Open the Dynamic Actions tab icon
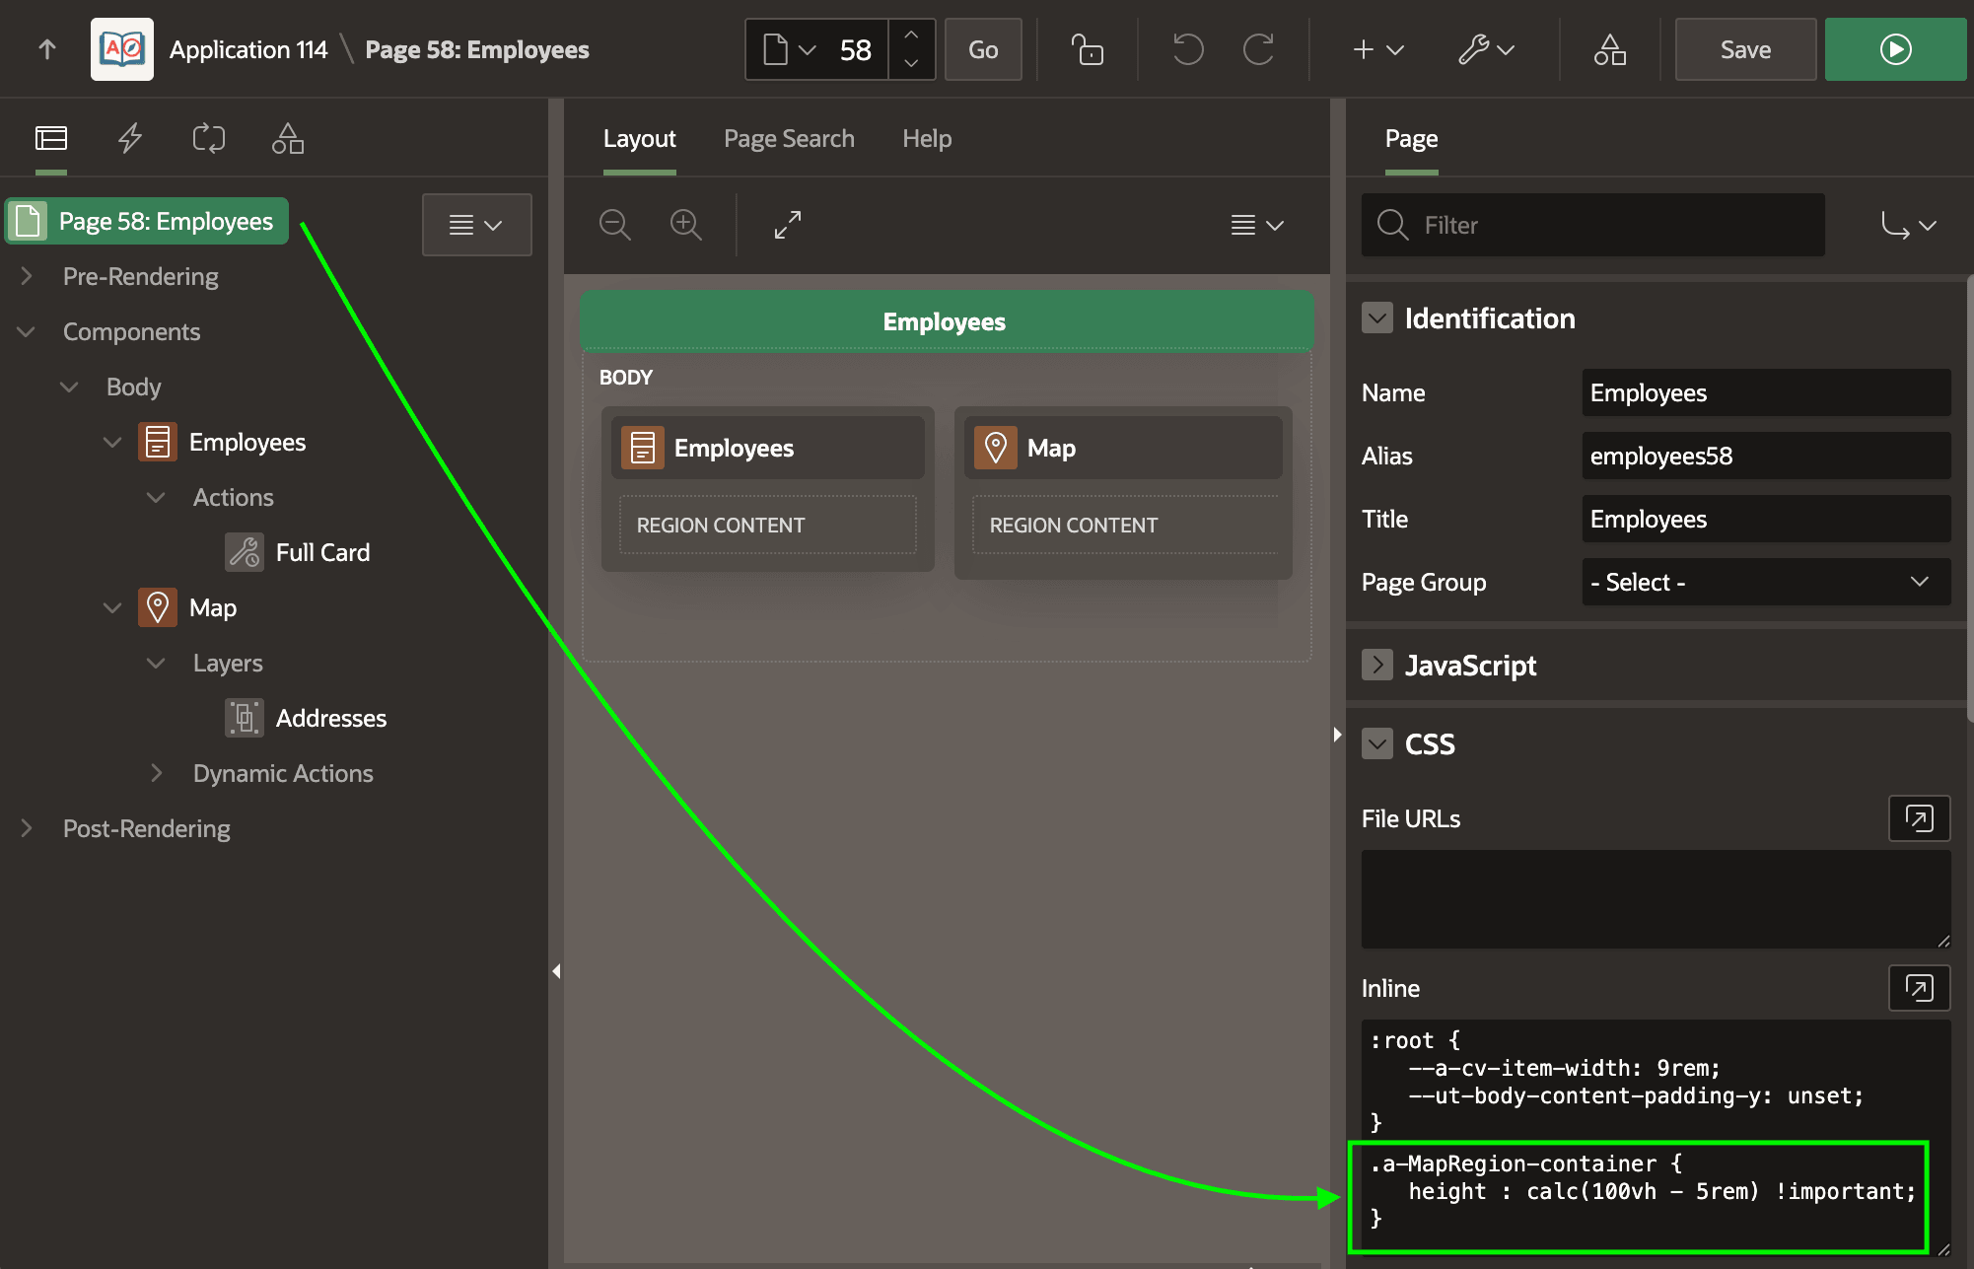 tap(130, 138)
